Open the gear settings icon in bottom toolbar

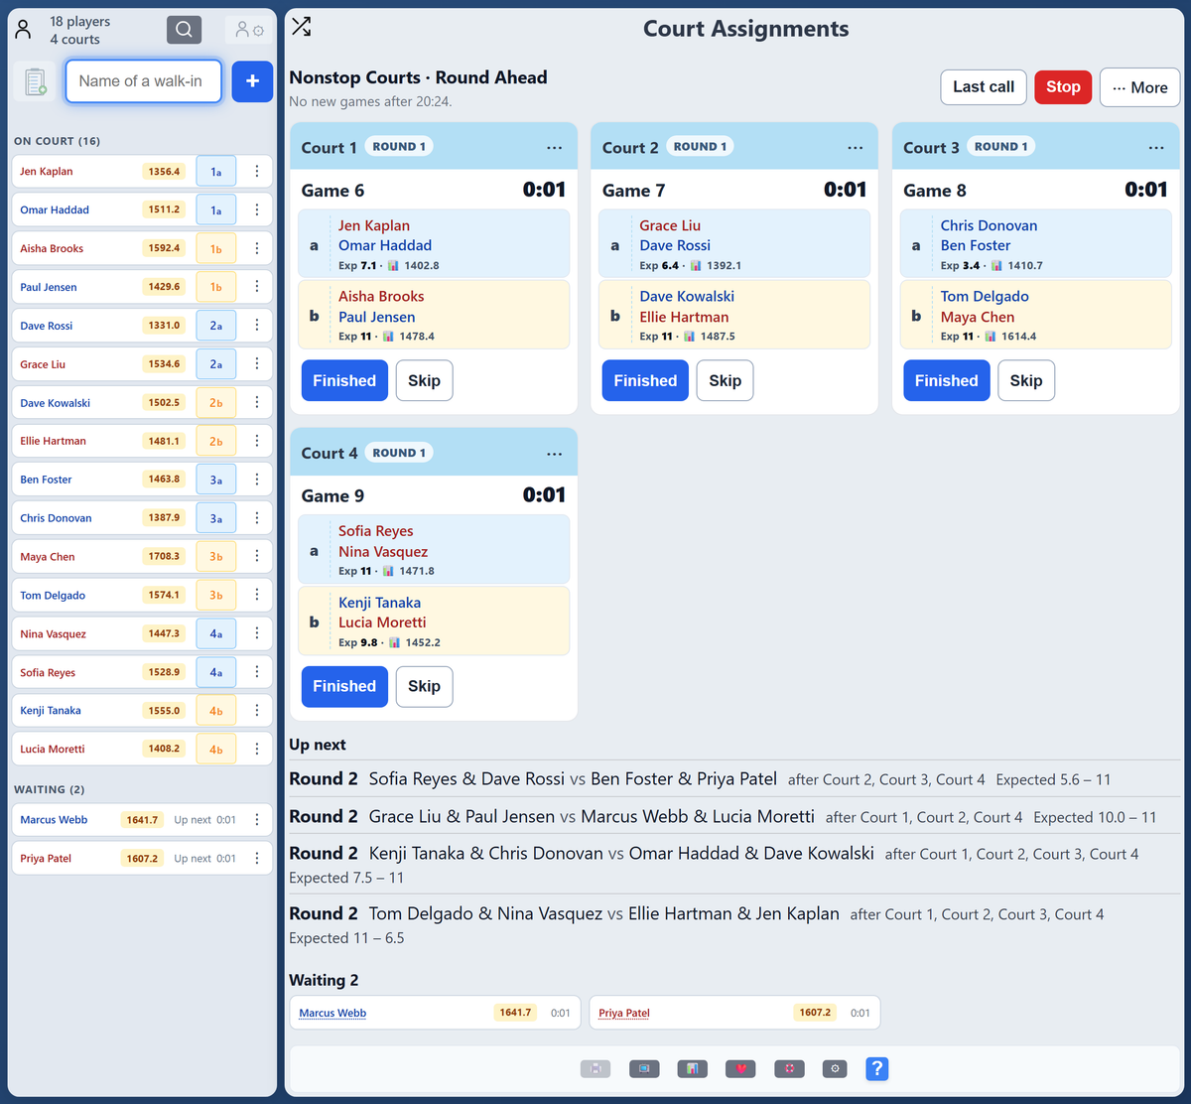[836, 1068]
